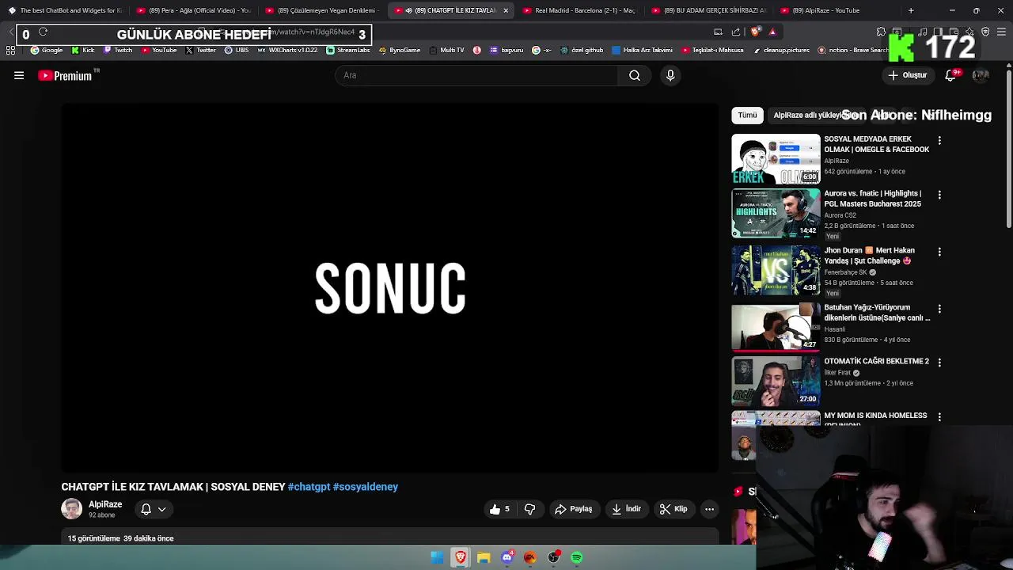
Task: Switch to Çözülemeyen Vegan Denklemi tab
Action: point(323,10)
